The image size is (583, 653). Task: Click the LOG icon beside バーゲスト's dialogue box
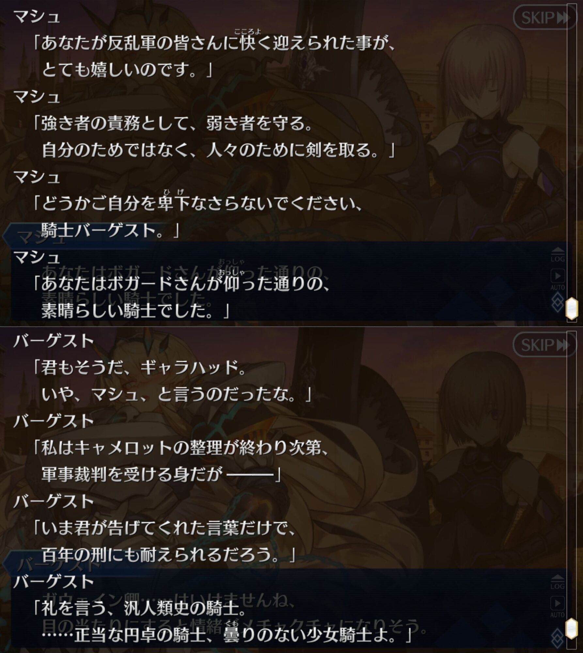[x=558, y=582]
